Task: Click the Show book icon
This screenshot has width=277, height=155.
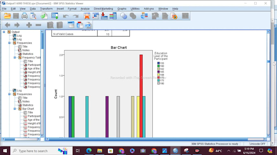Action: click(51, 25)
